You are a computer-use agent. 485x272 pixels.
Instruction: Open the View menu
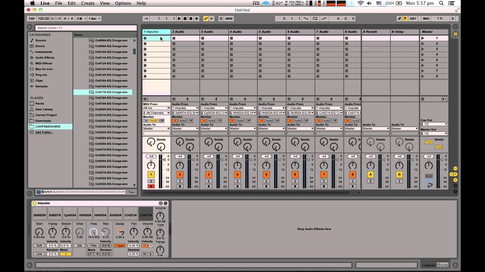105,3
